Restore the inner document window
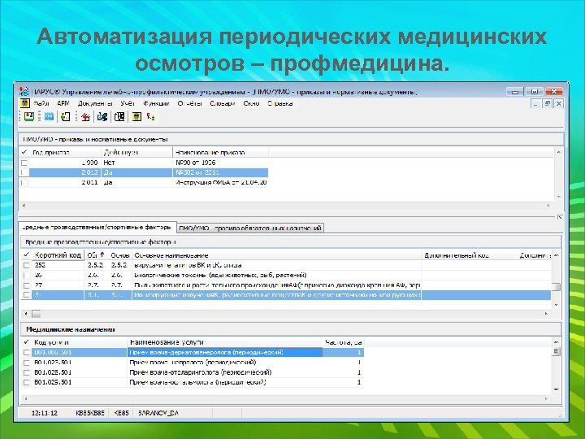The image size is (585, 439). [548, 103]
